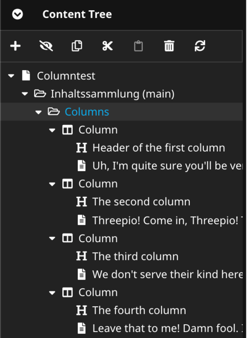Click the third Column layout icon
Screen dimensions: 247x338
(x=68, y=239)
